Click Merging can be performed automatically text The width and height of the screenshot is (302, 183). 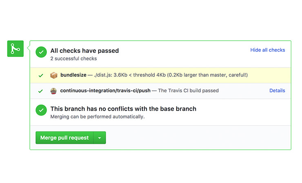(97, 117)
